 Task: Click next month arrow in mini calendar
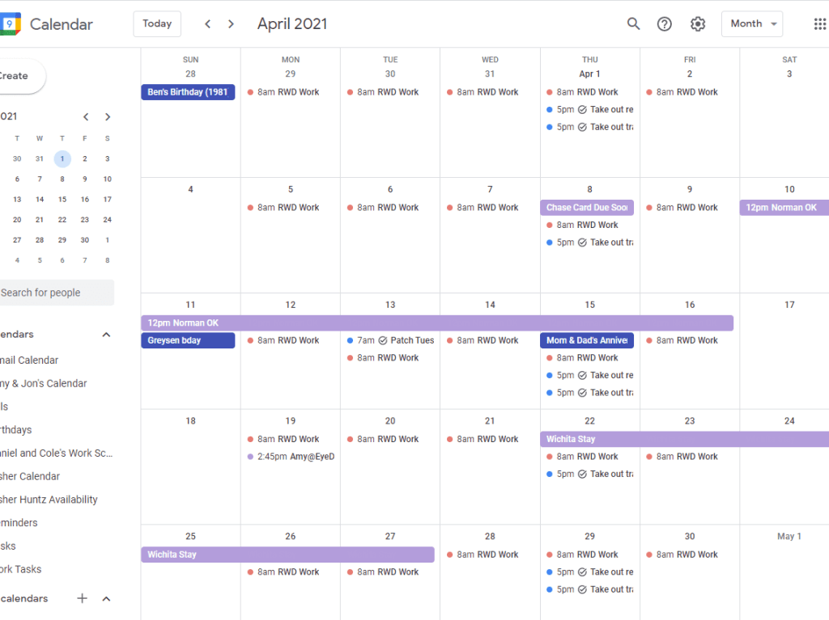pyautogui.click(x=108, y=117)
